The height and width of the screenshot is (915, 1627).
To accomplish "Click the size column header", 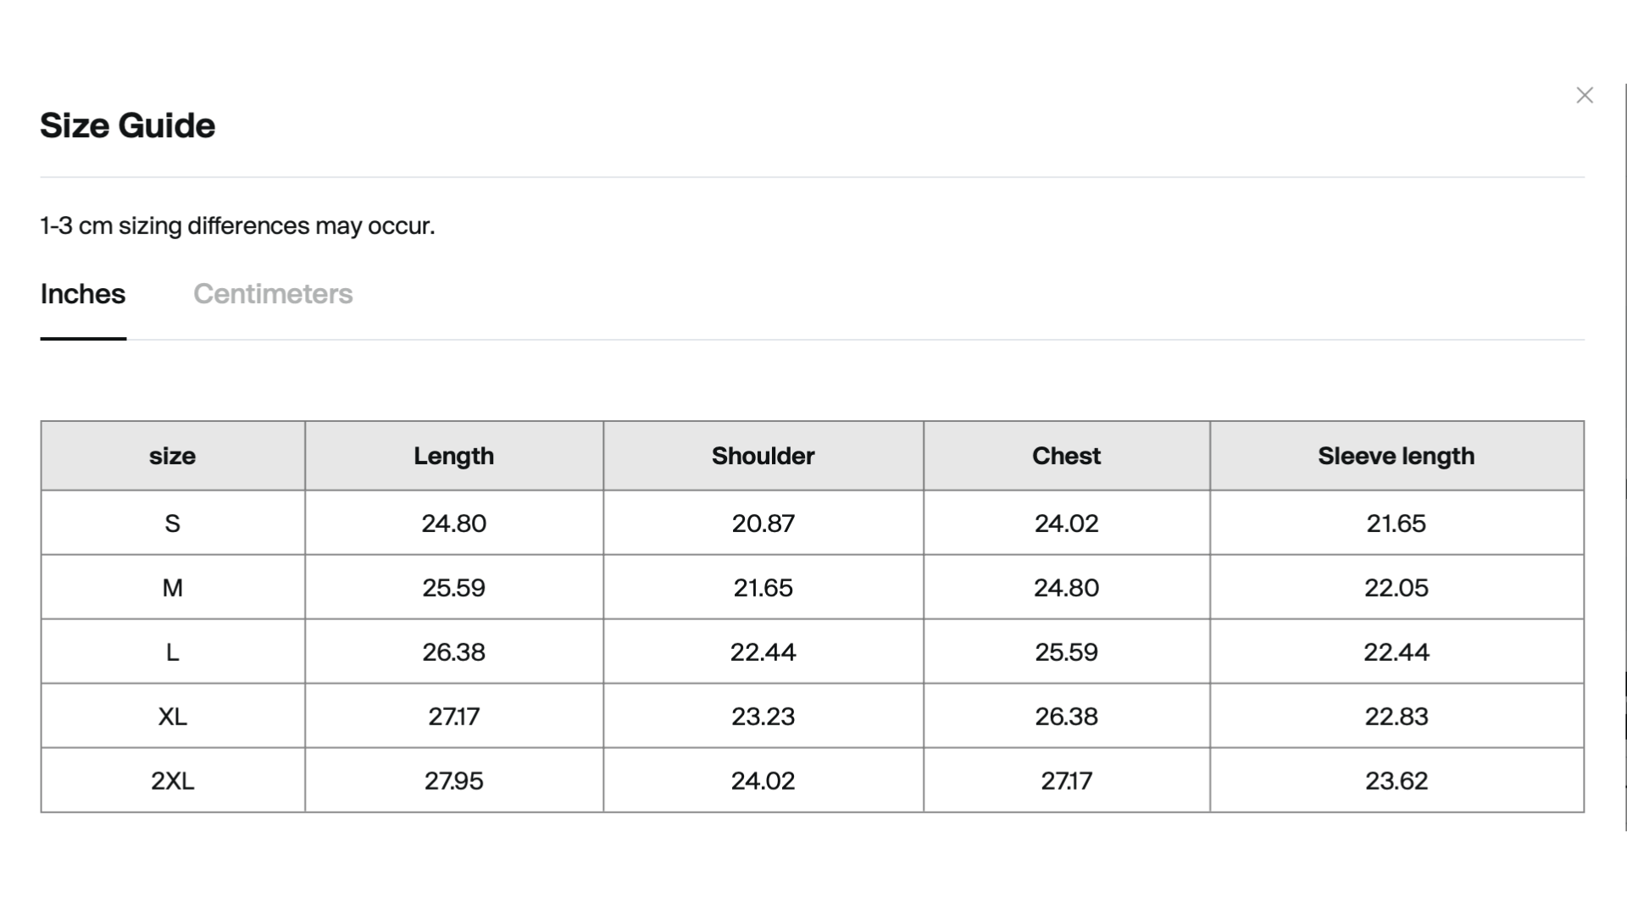I will (x=172, y=456).
